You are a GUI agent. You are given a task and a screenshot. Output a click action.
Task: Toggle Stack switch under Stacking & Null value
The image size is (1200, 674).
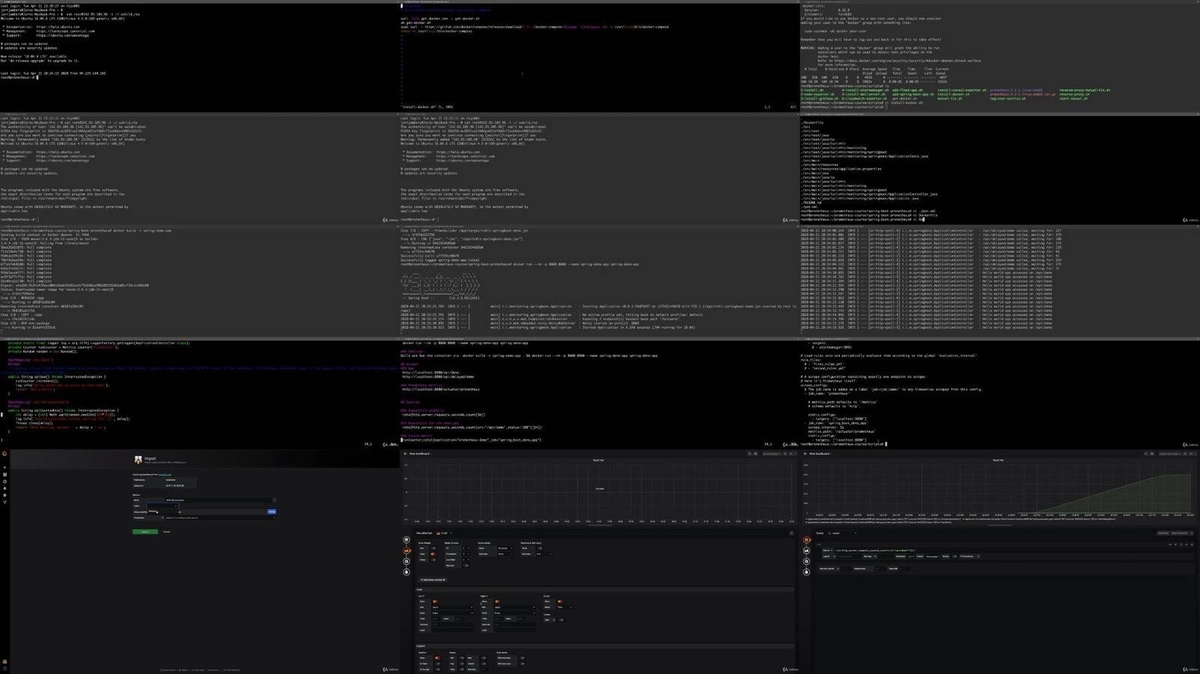[x=540, y=548]
